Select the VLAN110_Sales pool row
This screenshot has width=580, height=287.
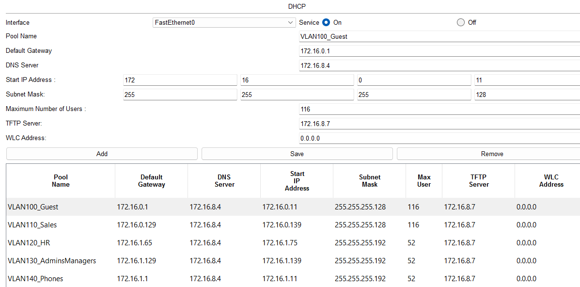(293, 225)
